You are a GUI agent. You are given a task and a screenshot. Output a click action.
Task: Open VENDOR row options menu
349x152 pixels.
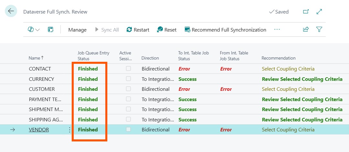tap(69, 130)
